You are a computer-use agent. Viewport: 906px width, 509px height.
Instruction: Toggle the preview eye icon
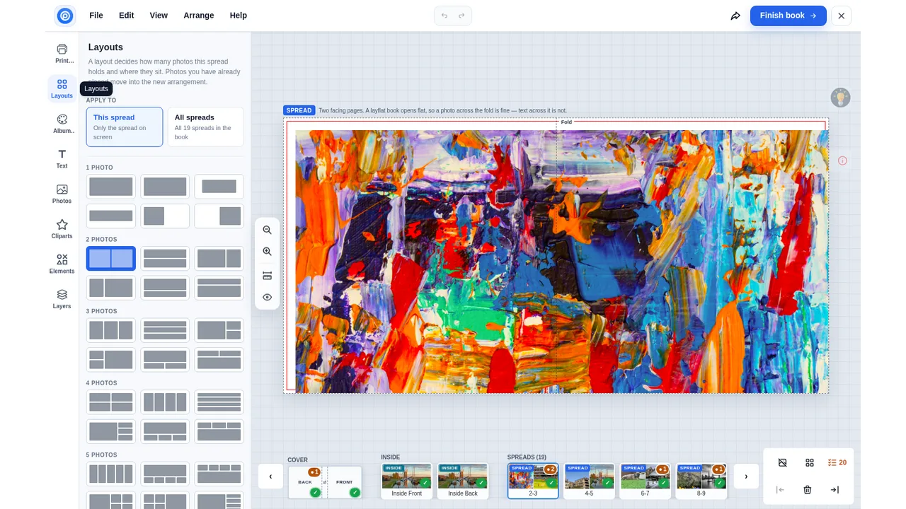[x=267, y=298]
